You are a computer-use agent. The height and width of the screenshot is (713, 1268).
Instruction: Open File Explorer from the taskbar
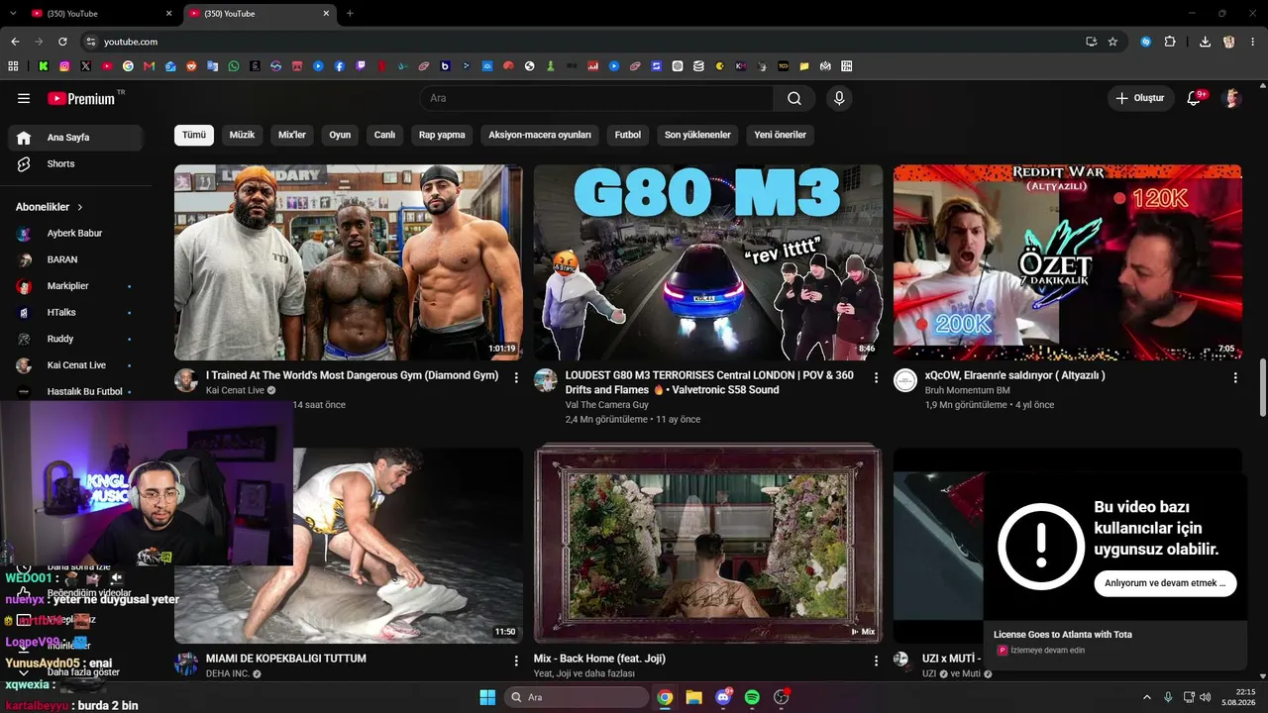[x=693, y=697]
